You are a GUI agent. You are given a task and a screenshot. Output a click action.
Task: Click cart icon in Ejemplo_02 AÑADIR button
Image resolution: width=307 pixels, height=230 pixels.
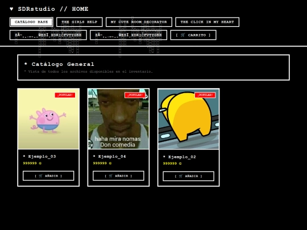click(181, 176)
